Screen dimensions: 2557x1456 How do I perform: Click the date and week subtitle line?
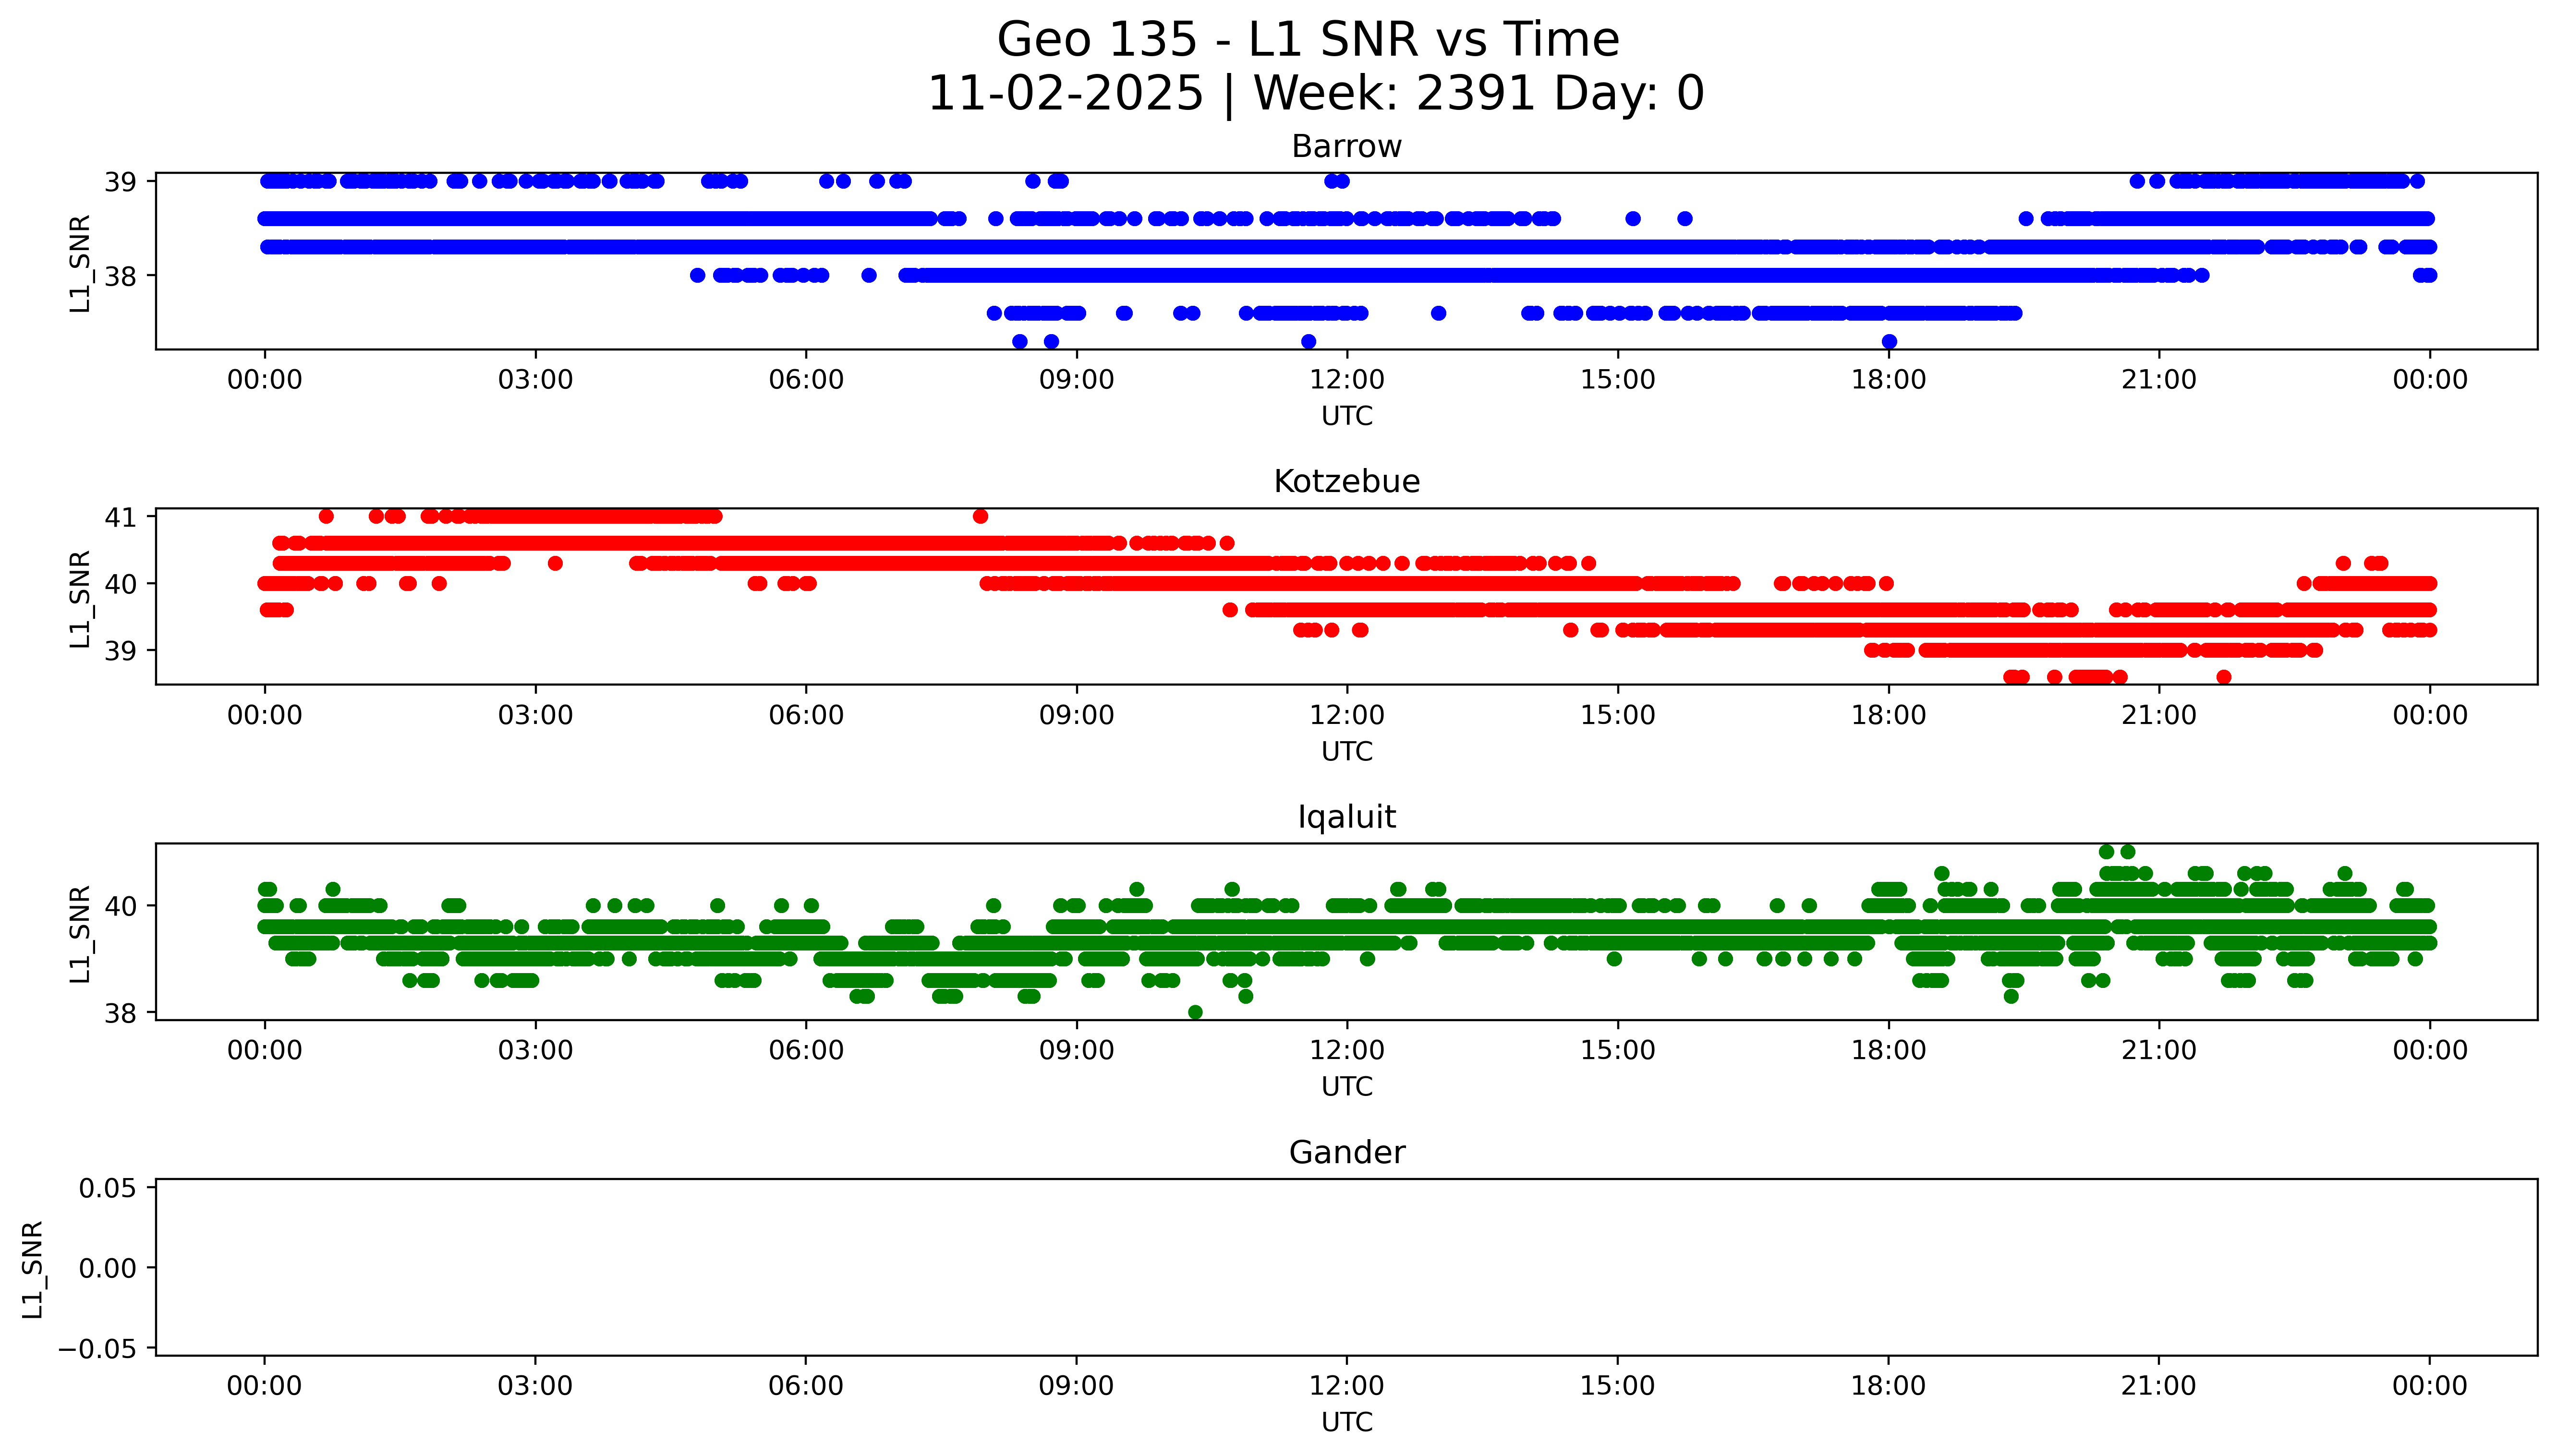click(x=1315, y=94)
